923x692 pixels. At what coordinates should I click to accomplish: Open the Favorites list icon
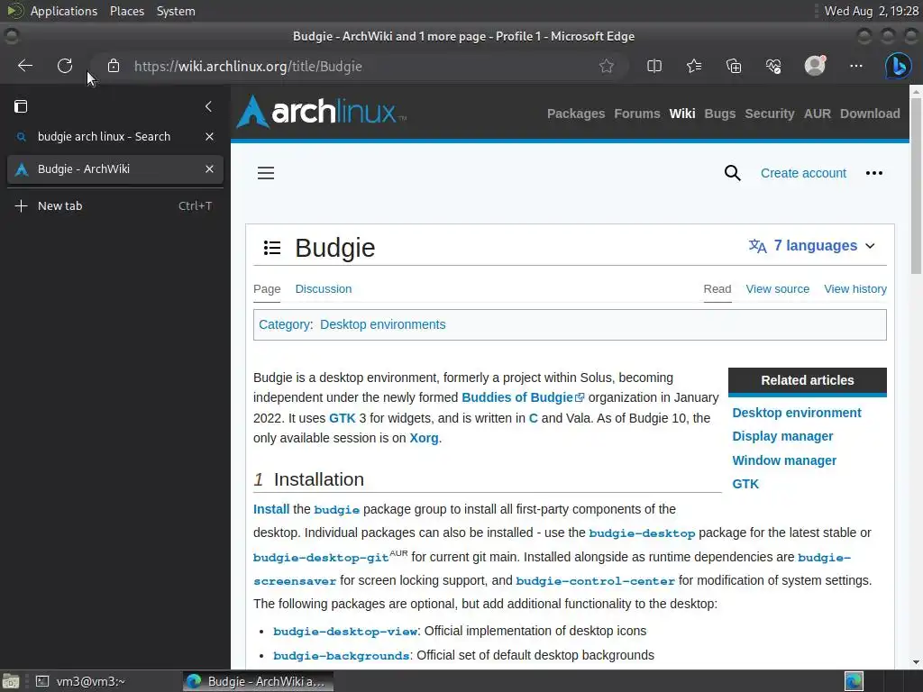point(694,66)
